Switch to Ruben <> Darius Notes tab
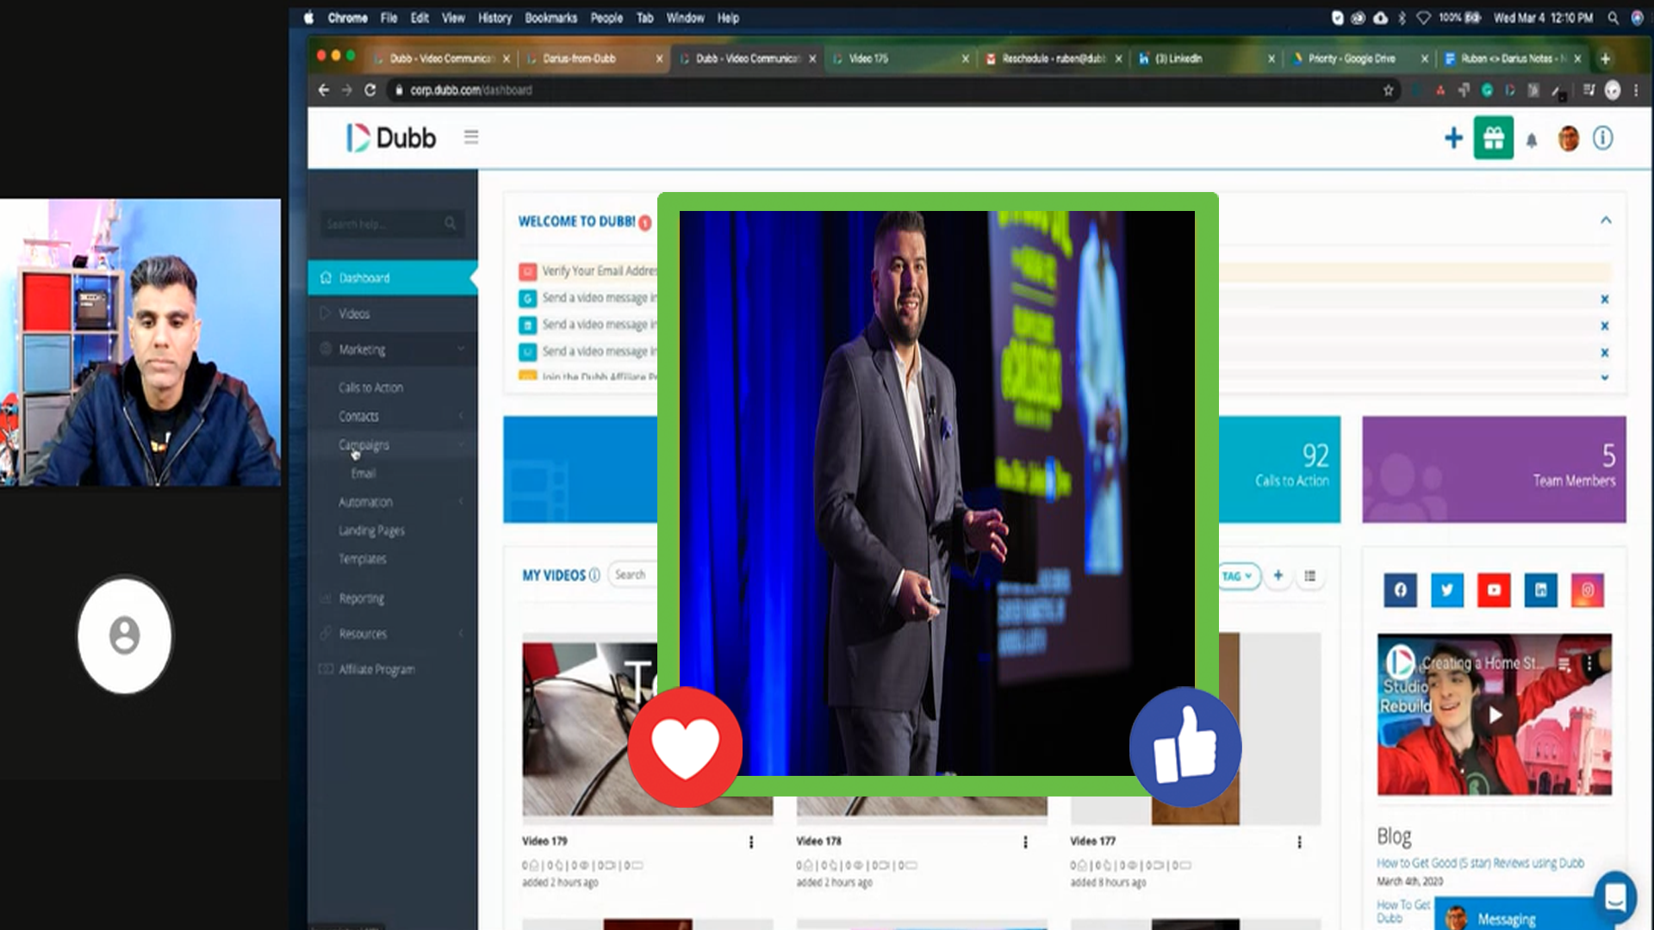Image resolution: width=1654 pixels, height=930 pixels. coord(1511,59)
